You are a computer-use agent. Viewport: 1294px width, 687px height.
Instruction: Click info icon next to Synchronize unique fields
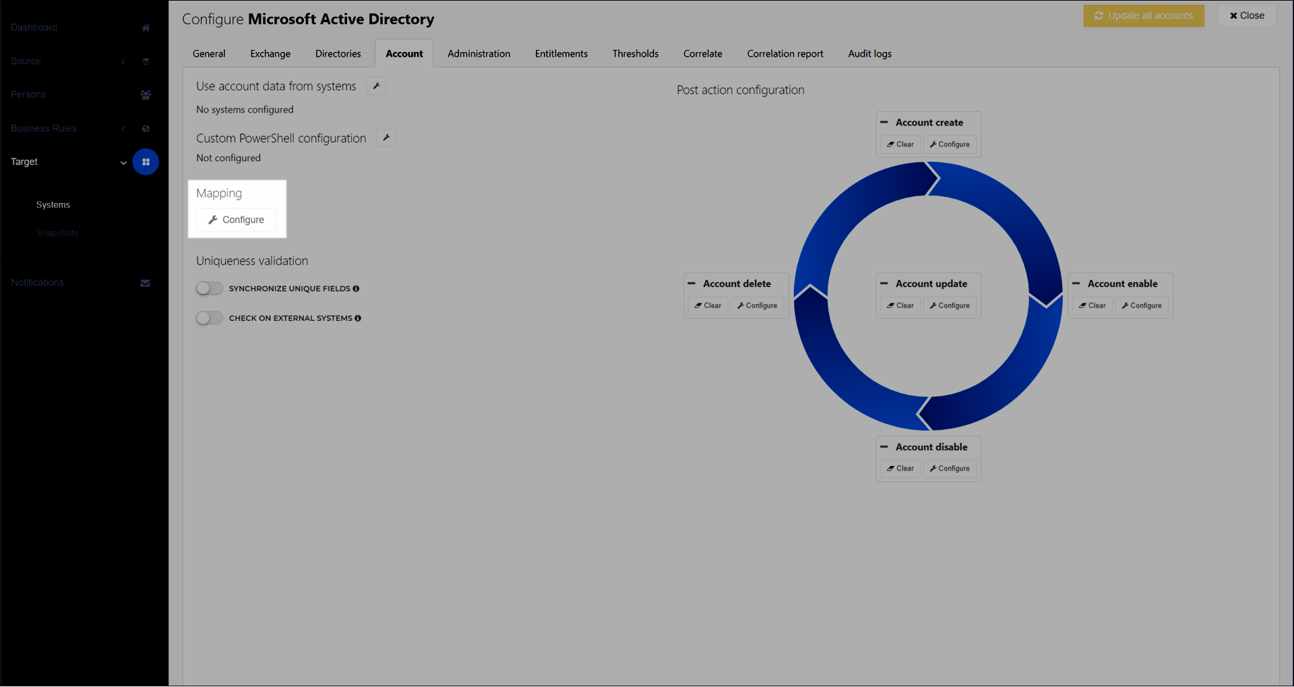(356, 289)
